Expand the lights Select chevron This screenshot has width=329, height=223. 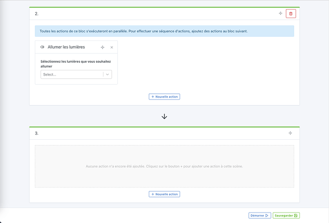pyautogui.click(x=107, y=75)
